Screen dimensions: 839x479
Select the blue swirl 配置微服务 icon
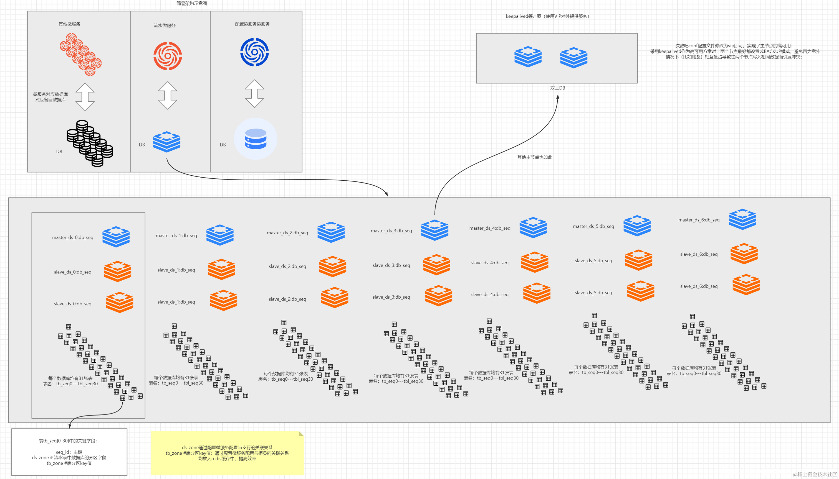pyautogui.click(x=254, y=52)
